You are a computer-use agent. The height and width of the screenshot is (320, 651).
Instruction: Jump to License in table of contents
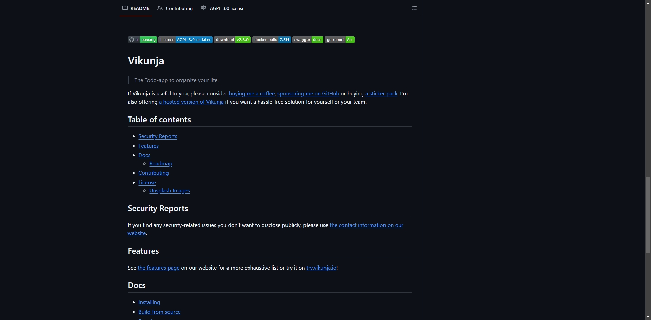coord(147,183)
